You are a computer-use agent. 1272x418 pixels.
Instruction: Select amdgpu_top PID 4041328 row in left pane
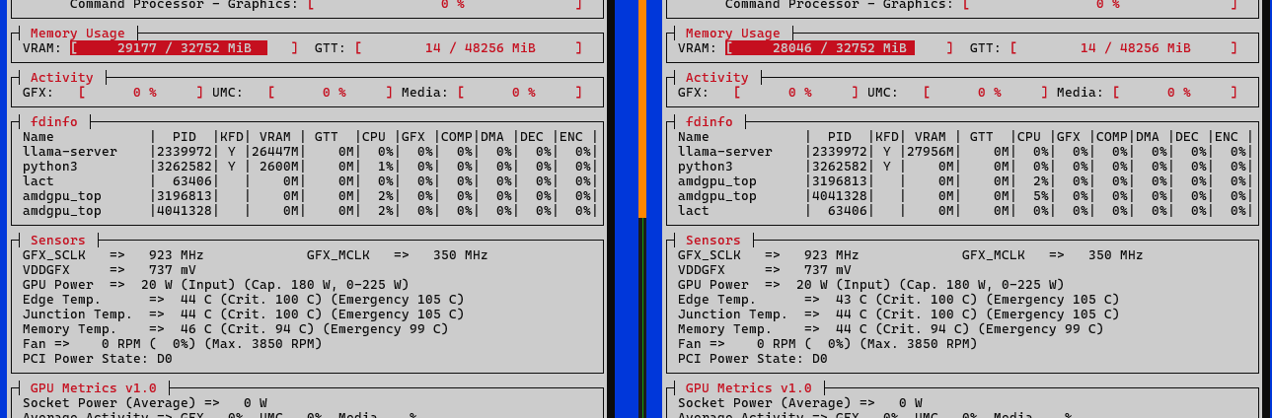[311, 211]
